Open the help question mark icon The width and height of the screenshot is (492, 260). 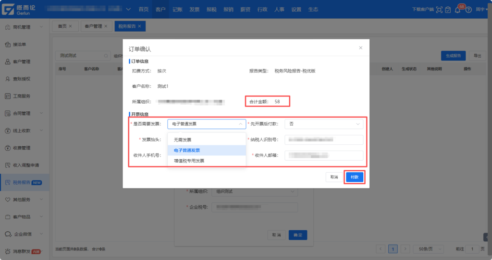(x=468, y=10)
